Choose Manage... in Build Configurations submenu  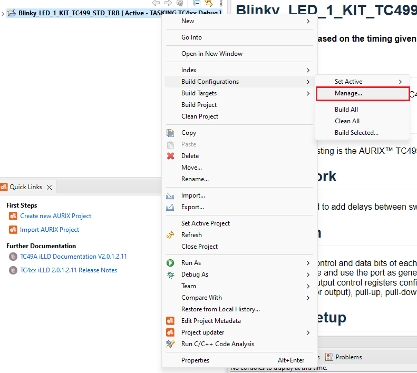363,94
